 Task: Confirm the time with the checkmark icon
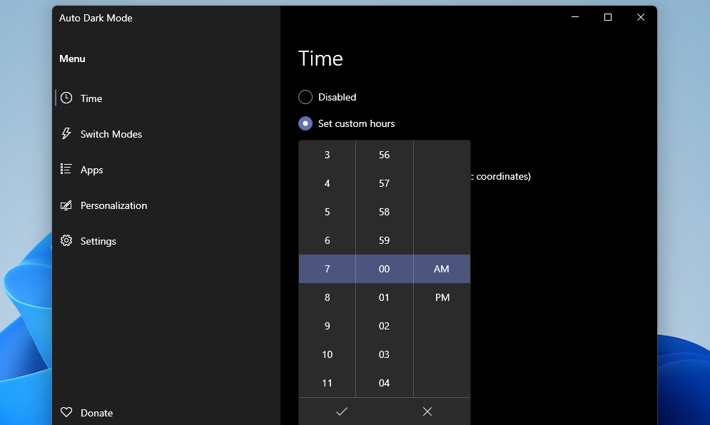tap(342, 411)
